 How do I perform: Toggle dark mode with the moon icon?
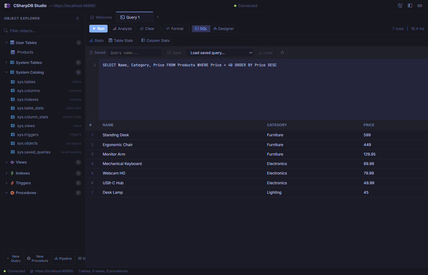pyautogui.click(x=400, y=5)
